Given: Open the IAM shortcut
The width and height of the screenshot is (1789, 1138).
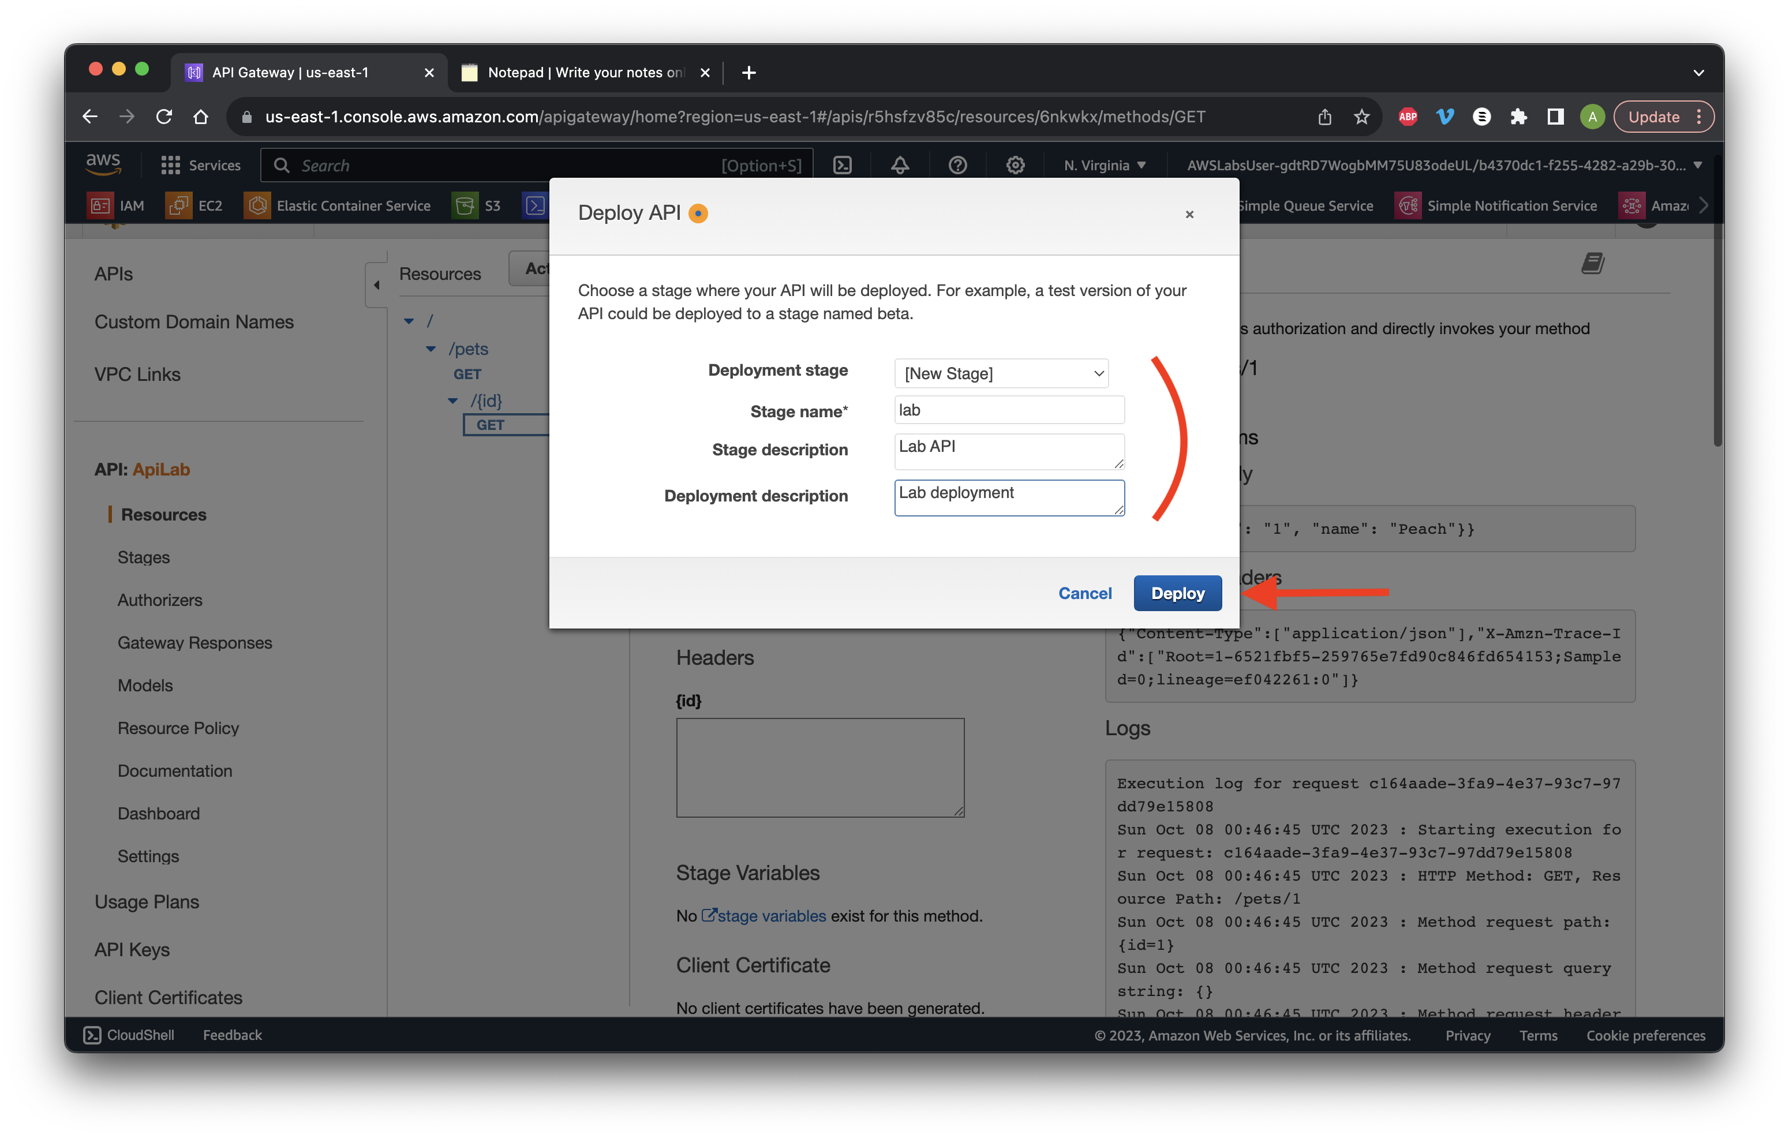Looking at the screenshot, I should 116,205.
